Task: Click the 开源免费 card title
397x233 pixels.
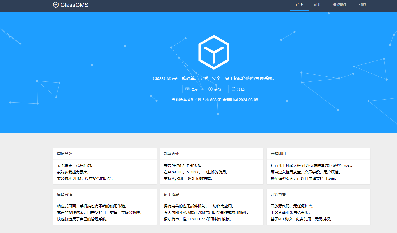Action: [278, 194]
